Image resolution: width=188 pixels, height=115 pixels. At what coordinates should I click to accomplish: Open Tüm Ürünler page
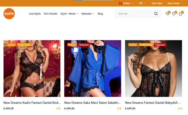[x=50, y=14]
